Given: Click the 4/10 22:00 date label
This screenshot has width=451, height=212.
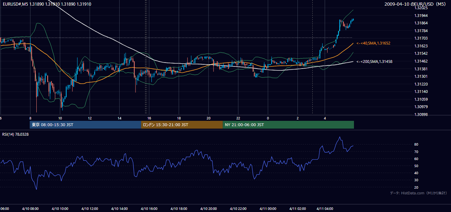Looking at the screenshot, I should coord(238,209).
